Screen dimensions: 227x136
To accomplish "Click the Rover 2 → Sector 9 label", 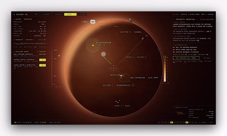I will [x=136, y=57].
